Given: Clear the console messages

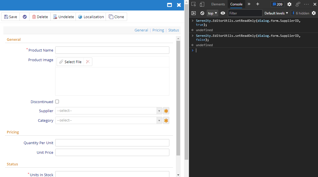Looking at the screenshot, I should tap(202, 13).
